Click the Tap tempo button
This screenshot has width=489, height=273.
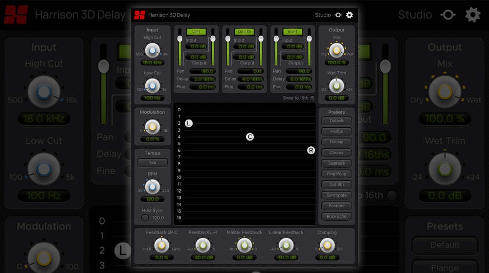pos(153,163)
